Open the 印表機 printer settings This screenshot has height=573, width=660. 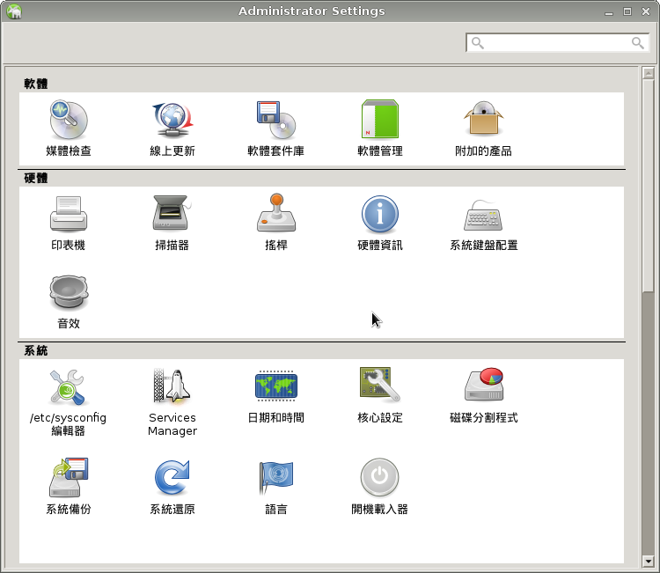[x=68, y=223]
